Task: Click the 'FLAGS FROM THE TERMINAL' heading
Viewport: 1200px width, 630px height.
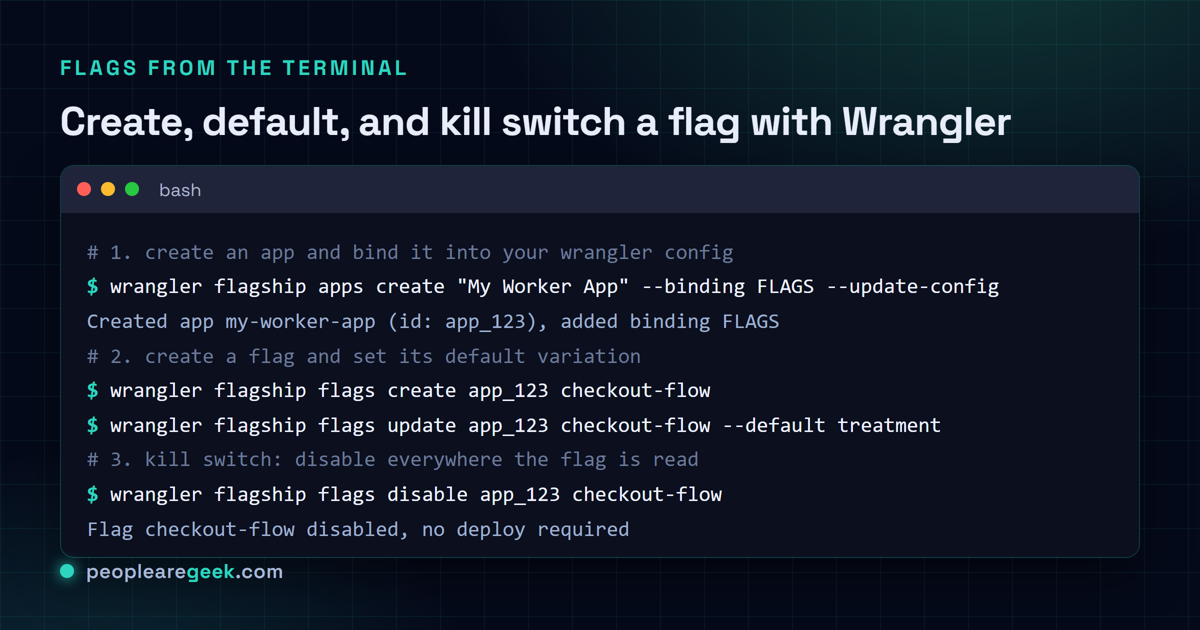Action: (x=234, y=68)
